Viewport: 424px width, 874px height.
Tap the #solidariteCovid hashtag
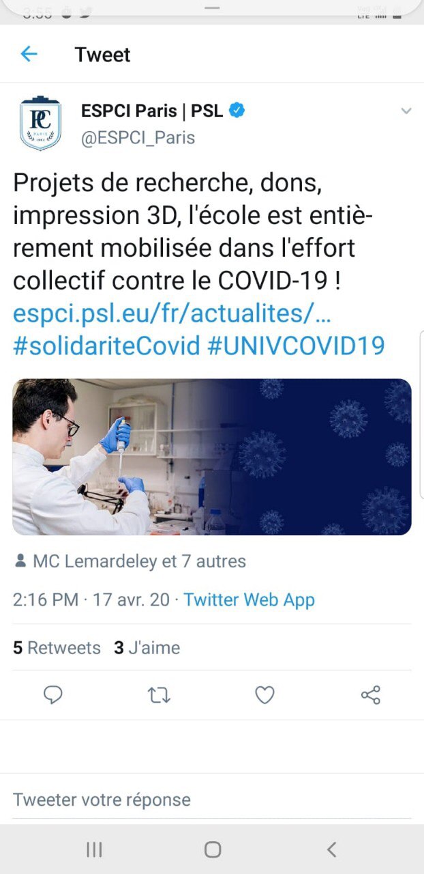pyautogui.click(x=106, y=346)
